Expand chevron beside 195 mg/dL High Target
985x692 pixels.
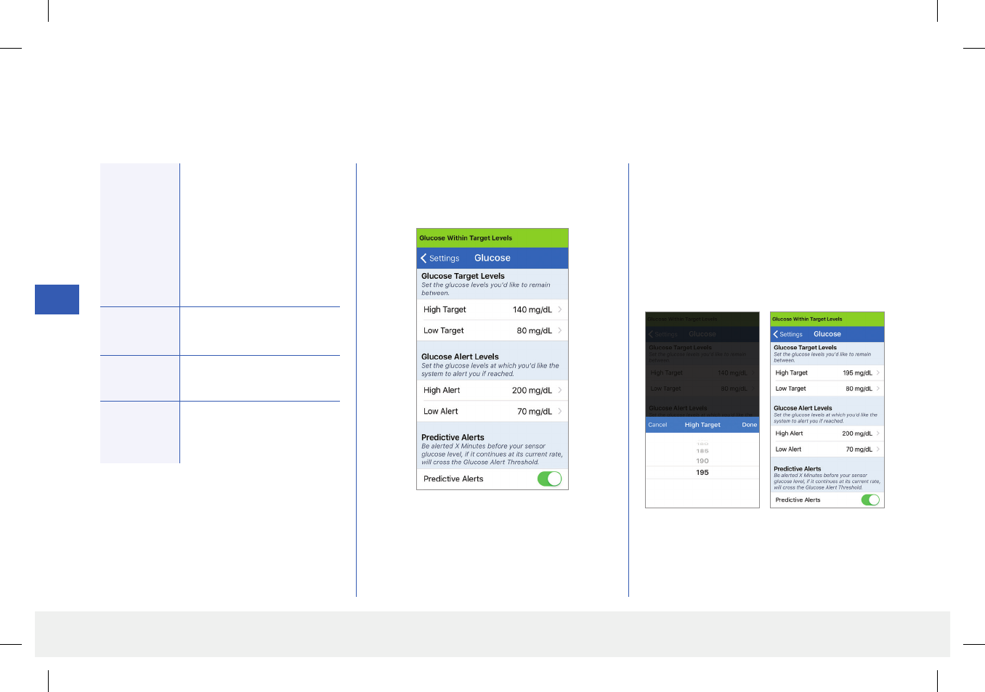point(878,373)
